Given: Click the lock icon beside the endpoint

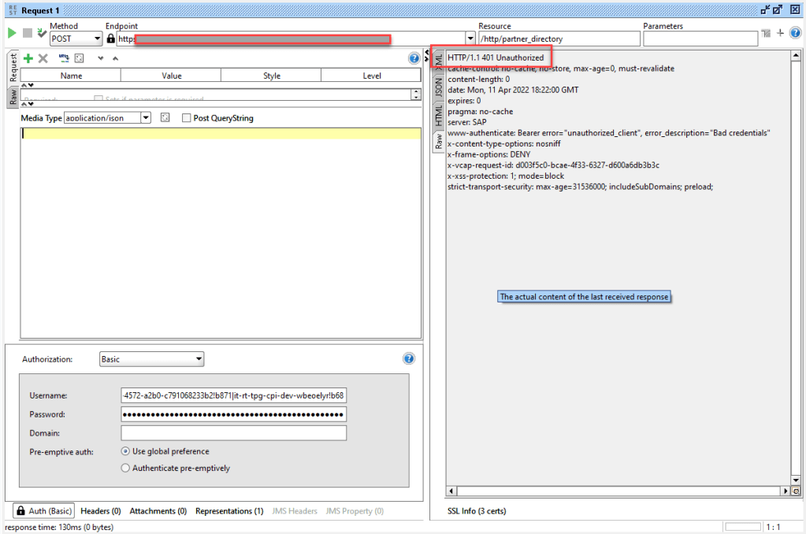Looking at the screenshot, I should click(x=110, y=39).
